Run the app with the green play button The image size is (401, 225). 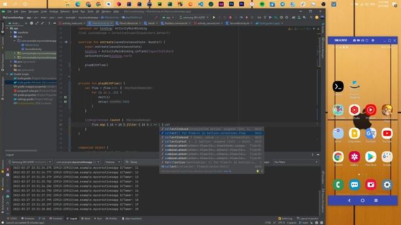click(214, 17)
